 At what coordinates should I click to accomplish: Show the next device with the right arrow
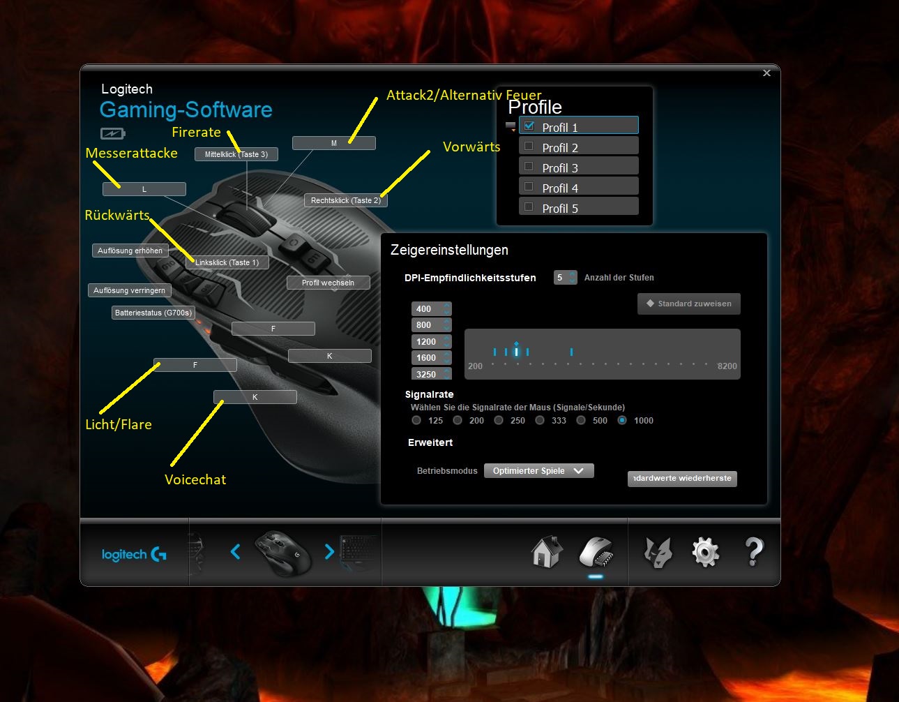329,552
